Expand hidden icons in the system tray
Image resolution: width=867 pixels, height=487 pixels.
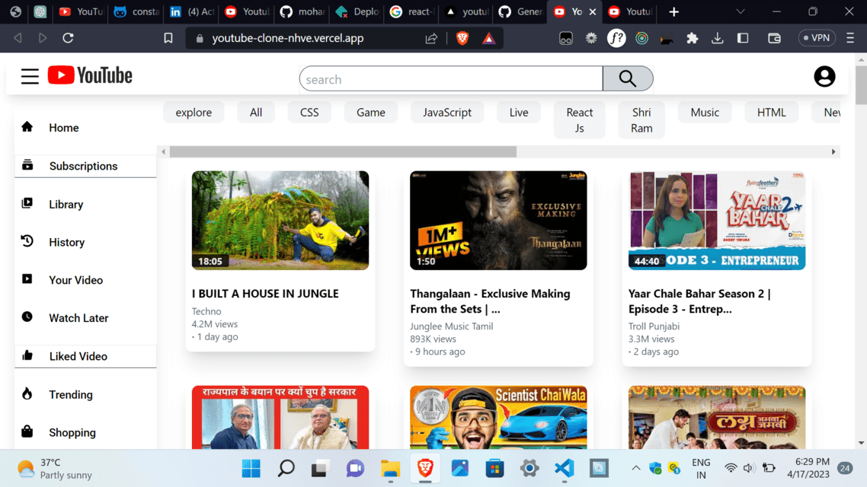pos(636,469)
